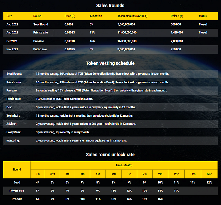Select Private sale 10th month 15% value

[x=176, y=191]
